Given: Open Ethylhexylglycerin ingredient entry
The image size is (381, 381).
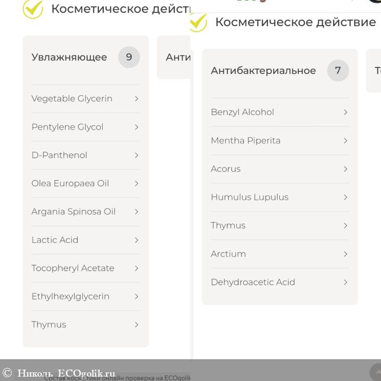Looking at the screenshot, I should coord(70,297).
